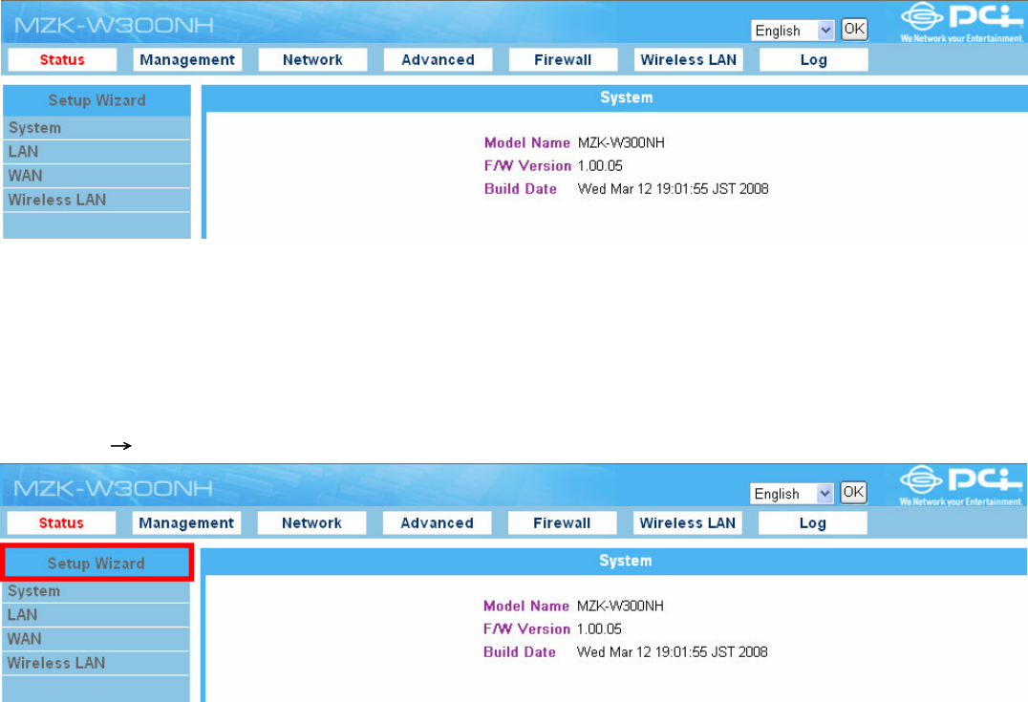Select Advanced tab in upper router page
This screenshot has width=1028, height=702.
coord(438,59)
